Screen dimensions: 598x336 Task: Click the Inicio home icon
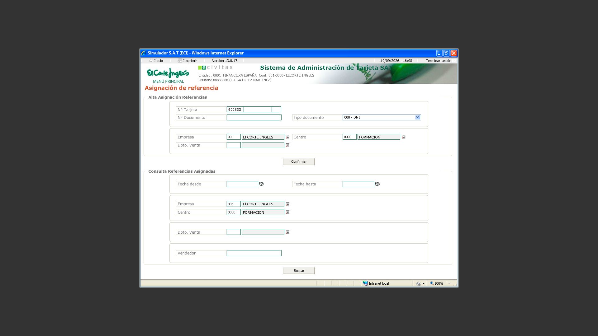coord(151,61)
